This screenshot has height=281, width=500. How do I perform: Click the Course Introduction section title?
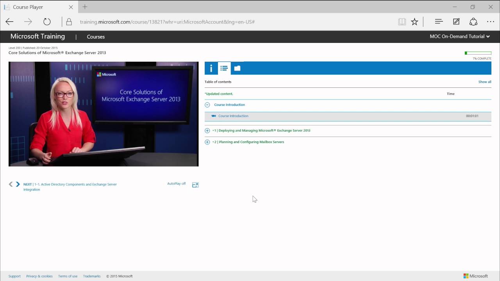pyautogui.click(x=230, y=105)
